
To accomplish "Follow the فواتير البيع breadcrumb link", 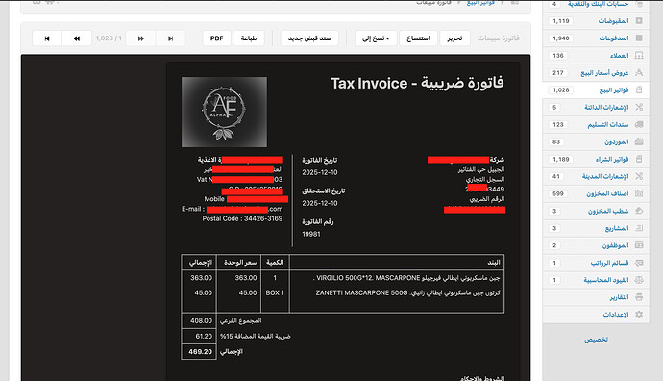I will pyautogui.click(x=480, y=3).
